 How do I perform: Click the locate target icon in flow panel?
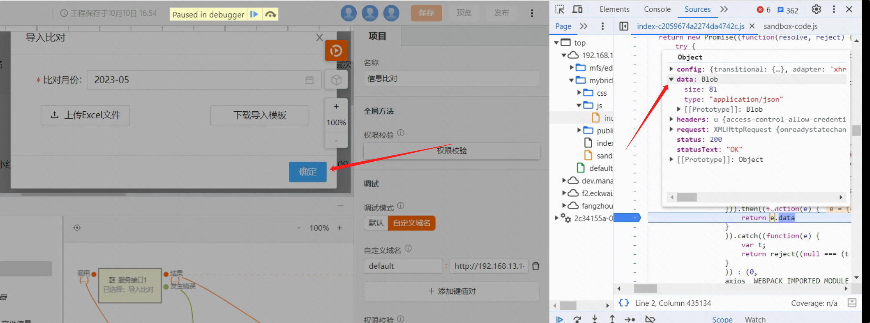tap(77, 228)
